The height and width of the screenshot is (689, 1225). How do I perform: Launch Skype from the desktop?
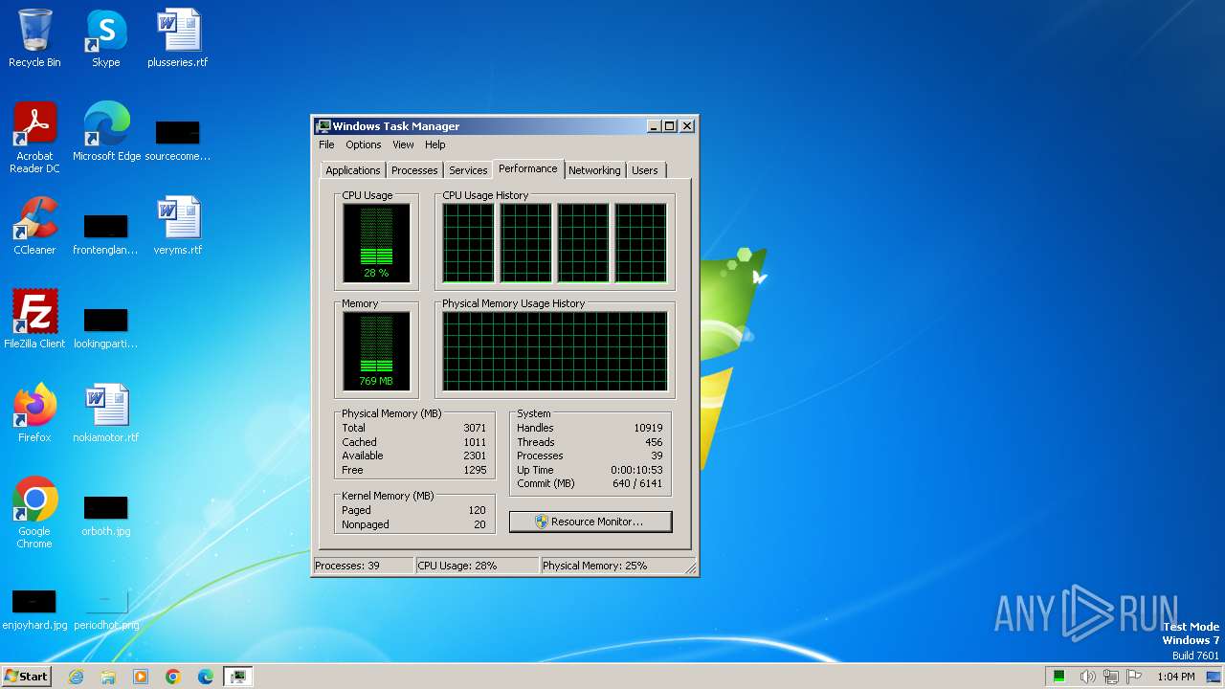coord(105,38)
